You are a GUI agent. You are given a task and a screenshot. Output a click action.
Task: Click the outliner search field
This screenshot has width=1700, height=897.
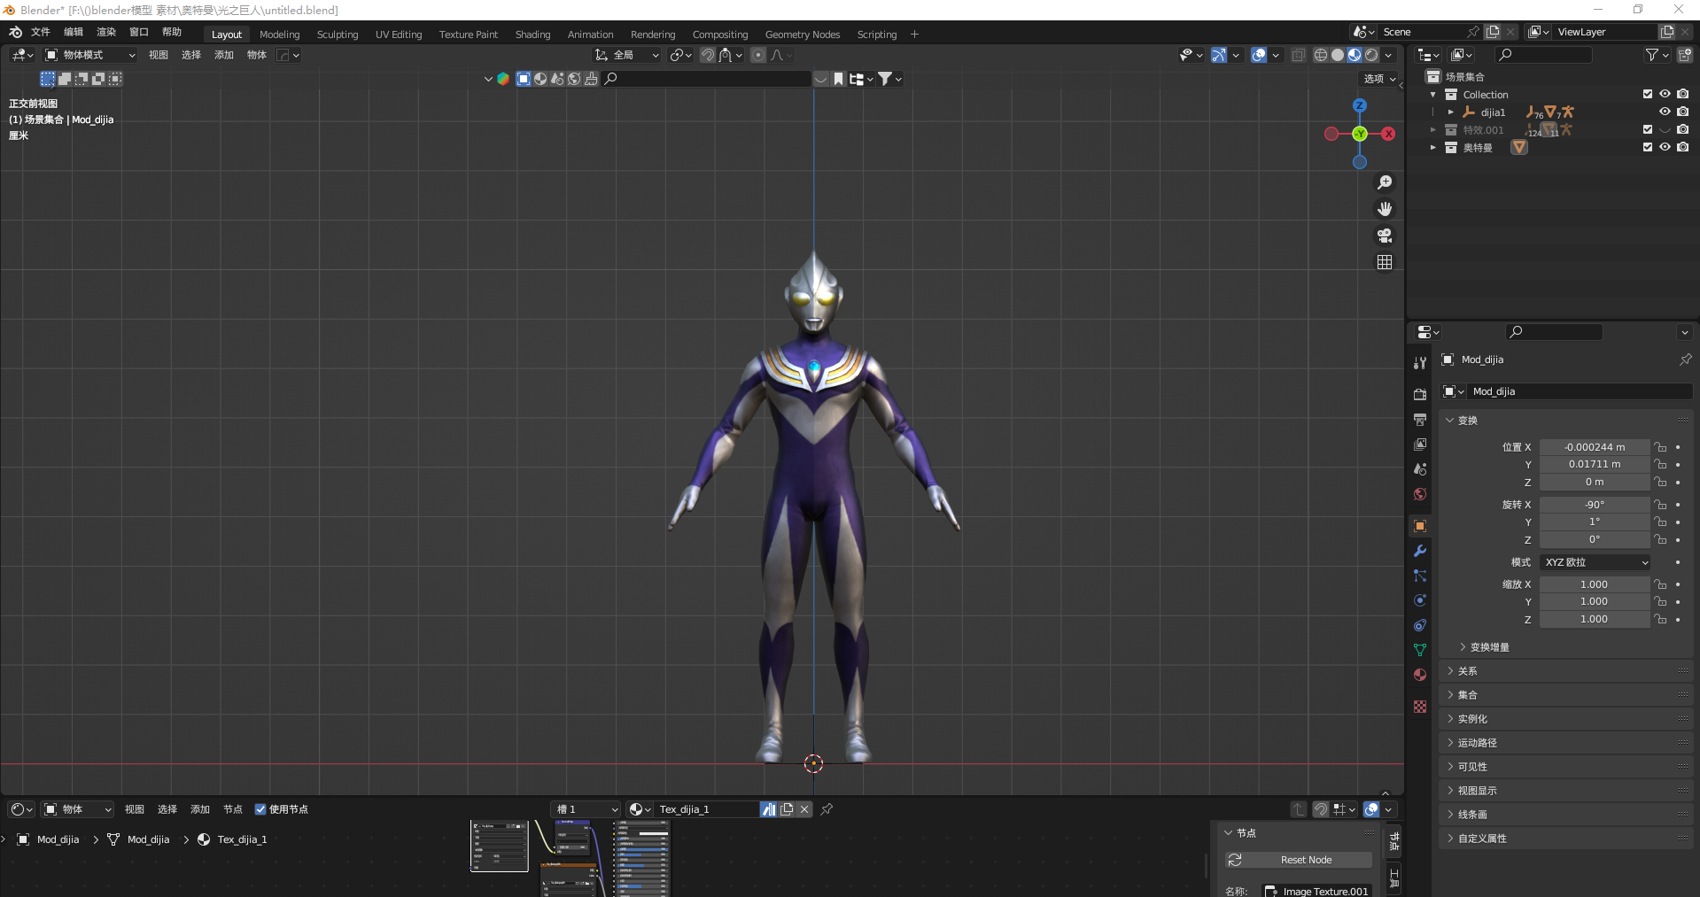pos(1543,55)
